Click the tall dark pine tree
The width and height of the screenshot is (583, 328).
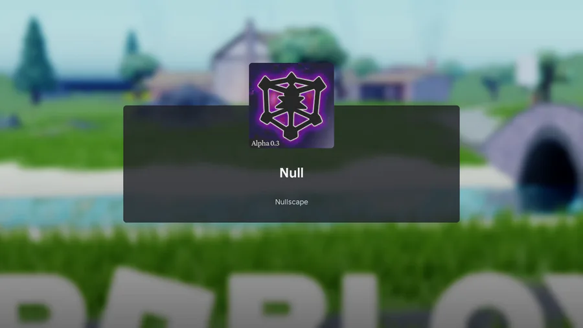pyautogui.click(x=34, y=60)
